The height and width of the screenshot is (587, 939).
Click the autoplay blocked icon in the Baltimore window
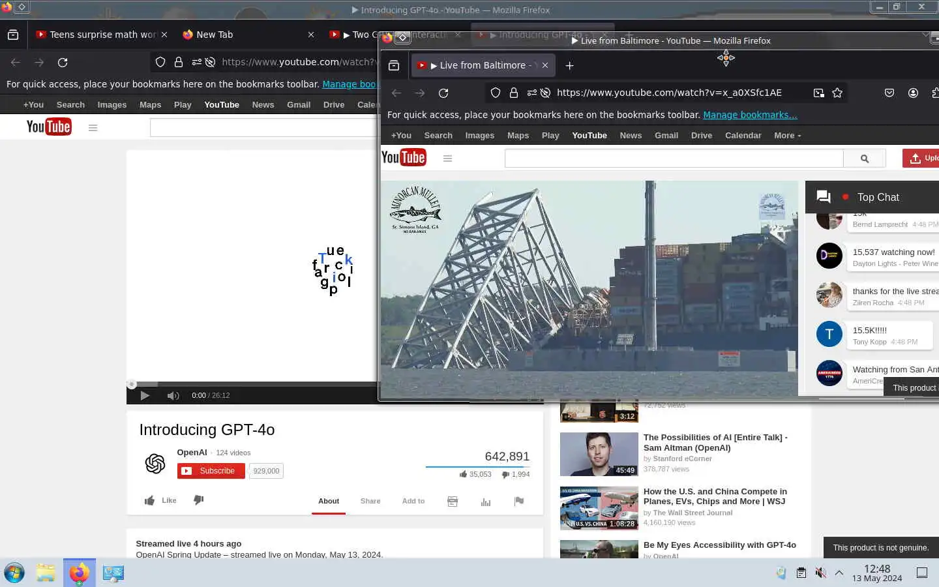(545, 93)
